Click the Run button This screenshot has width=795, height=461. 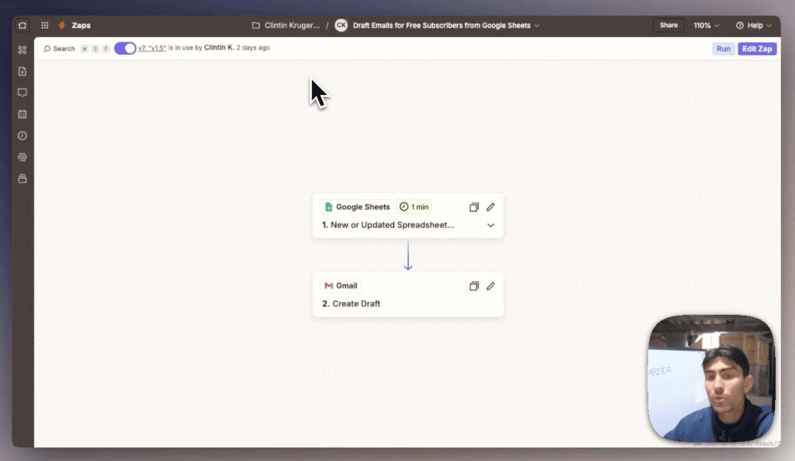click(723, 49)
